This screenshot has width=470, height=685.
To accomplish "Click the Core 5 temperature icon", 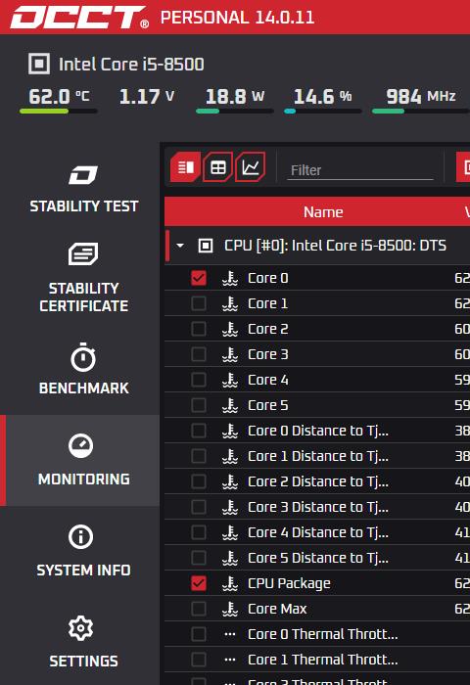I will click(230, 405).
